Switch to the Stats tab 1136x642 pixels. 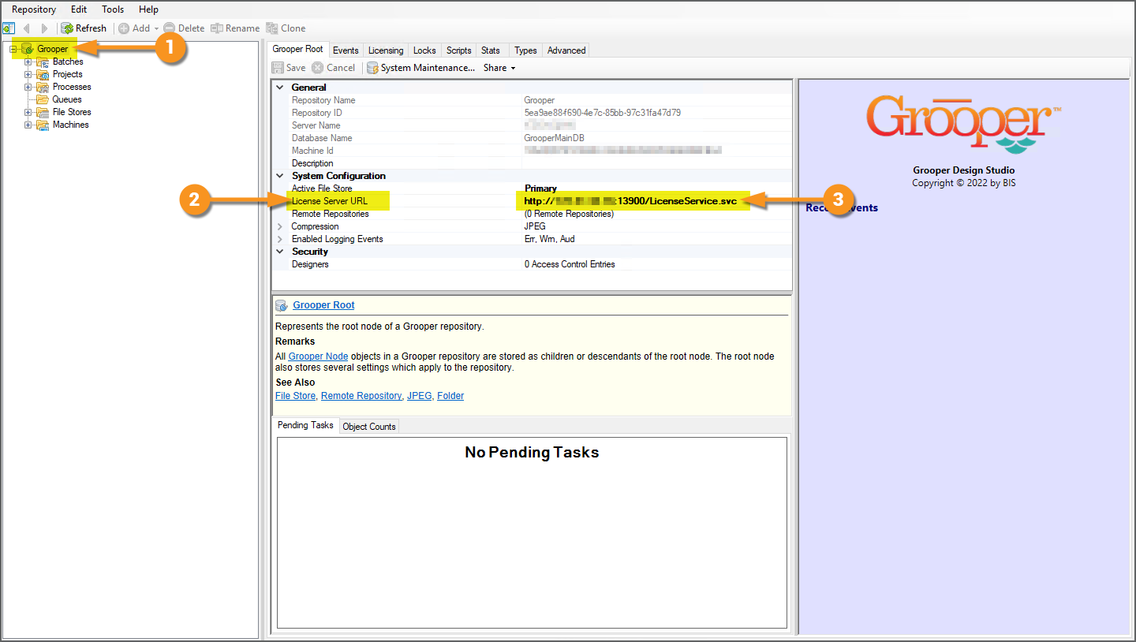(491, 50)
